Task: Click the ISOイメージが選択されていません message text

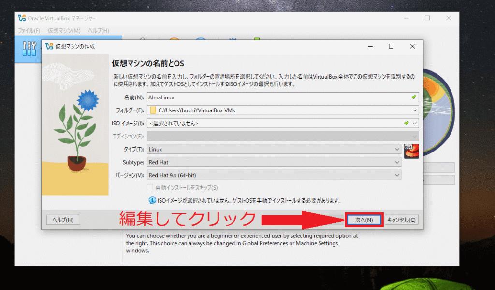Action: [249, 200]
